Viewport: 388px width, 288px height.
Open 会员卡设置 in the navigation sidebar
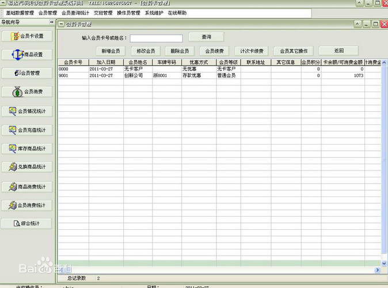coord(27,36)
